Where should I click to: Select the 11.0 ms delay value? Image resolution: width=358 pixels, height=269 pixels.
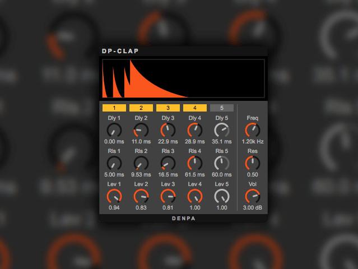click(141, 142)
